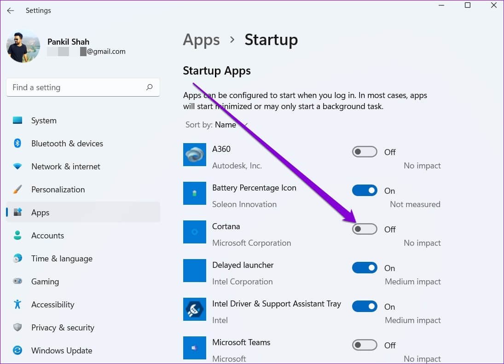
Task: Click 'Soleon Innovation' publisher text
Action: click(244, 204)
